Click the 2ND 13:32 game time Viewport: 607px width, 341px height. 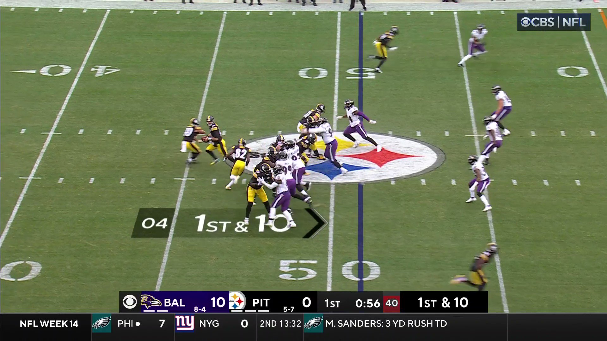click(x=280, y=324)
